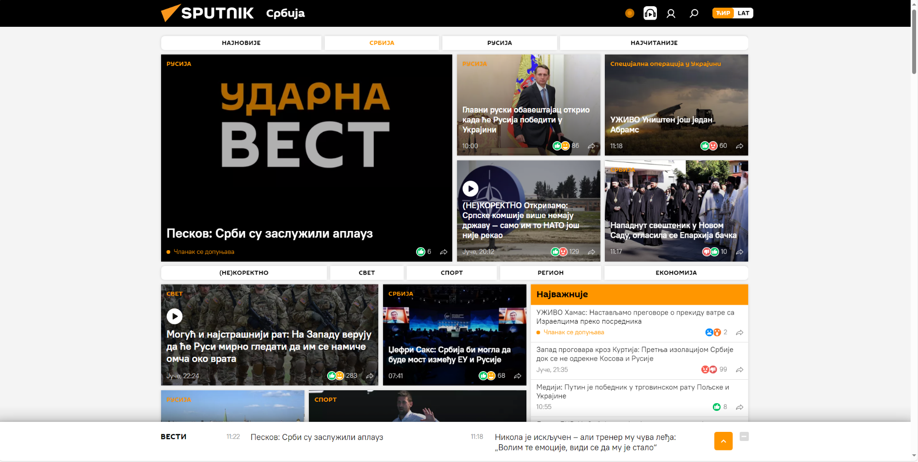Share the Џефри Сакс article
Viewport: 918px width, 462px height.
(517, 376)
